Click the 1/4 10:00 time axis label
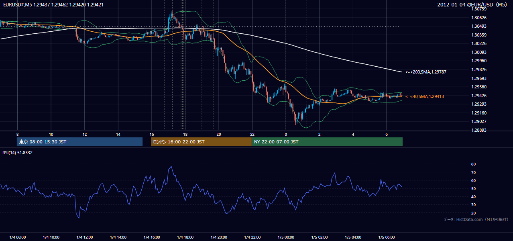The height and width of the screenshot is (241, 513). coord(51,237)
